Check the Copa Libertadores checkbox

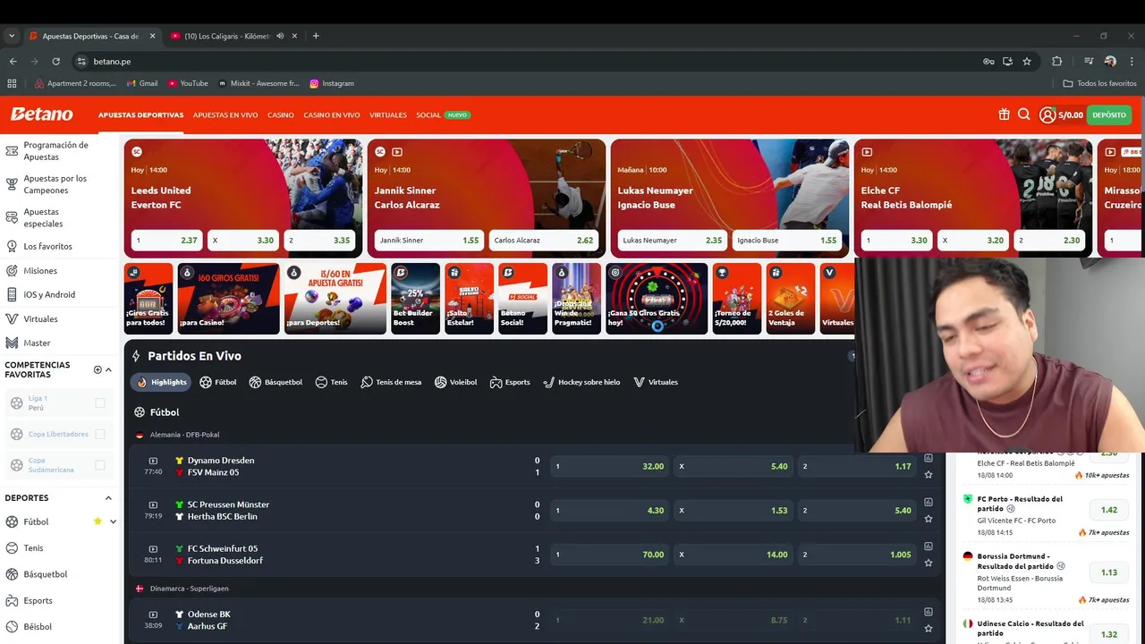[x=100, y=434]
